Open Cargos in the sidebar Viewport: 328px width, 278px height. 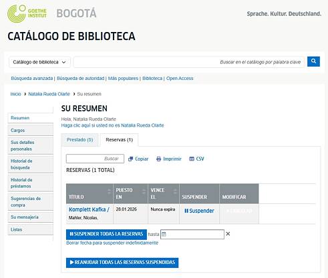click(x=31, y=130)
